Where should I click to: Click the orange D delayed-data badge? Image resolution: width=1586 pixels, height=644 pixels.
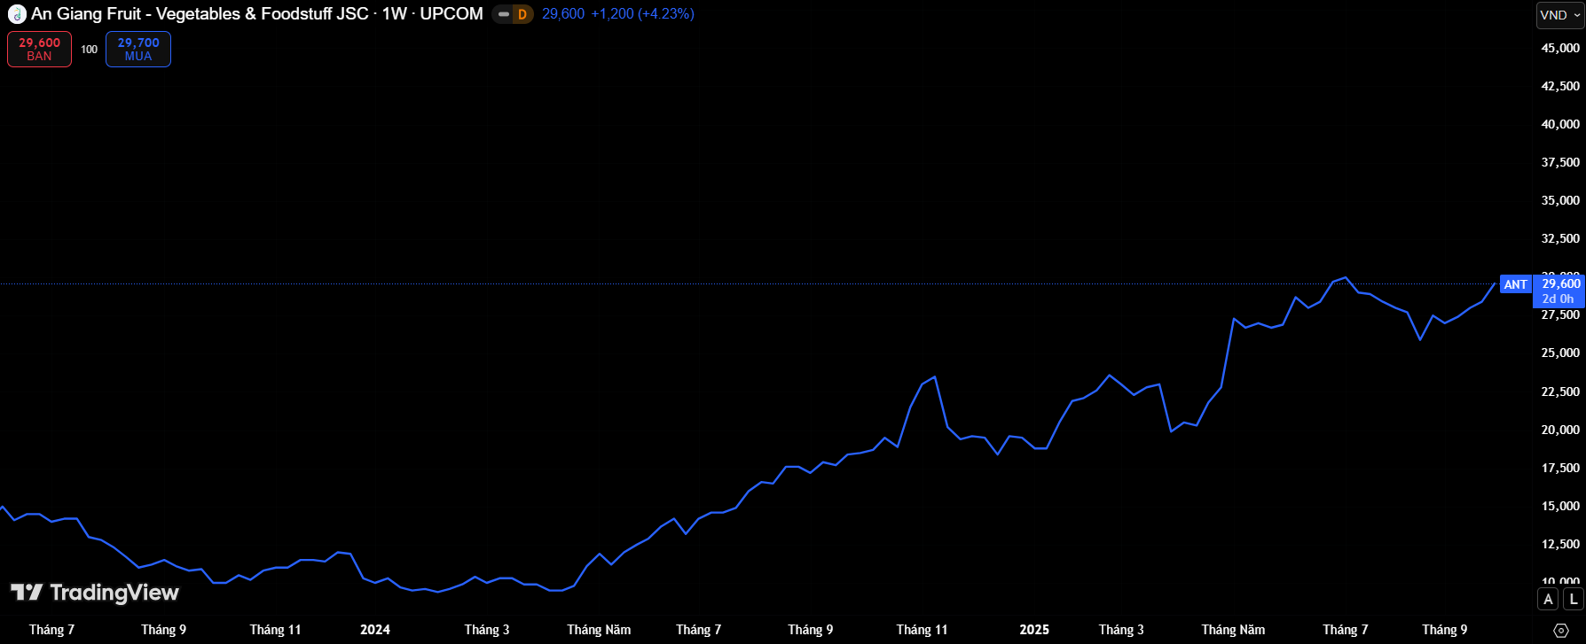(522, 14)
